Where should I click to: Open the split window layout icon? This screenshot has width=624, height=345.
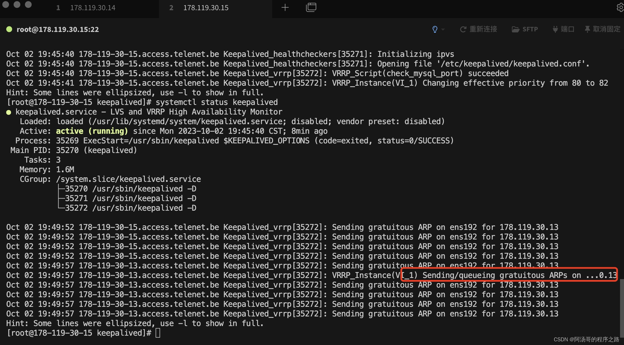click(x=311, y=7)
